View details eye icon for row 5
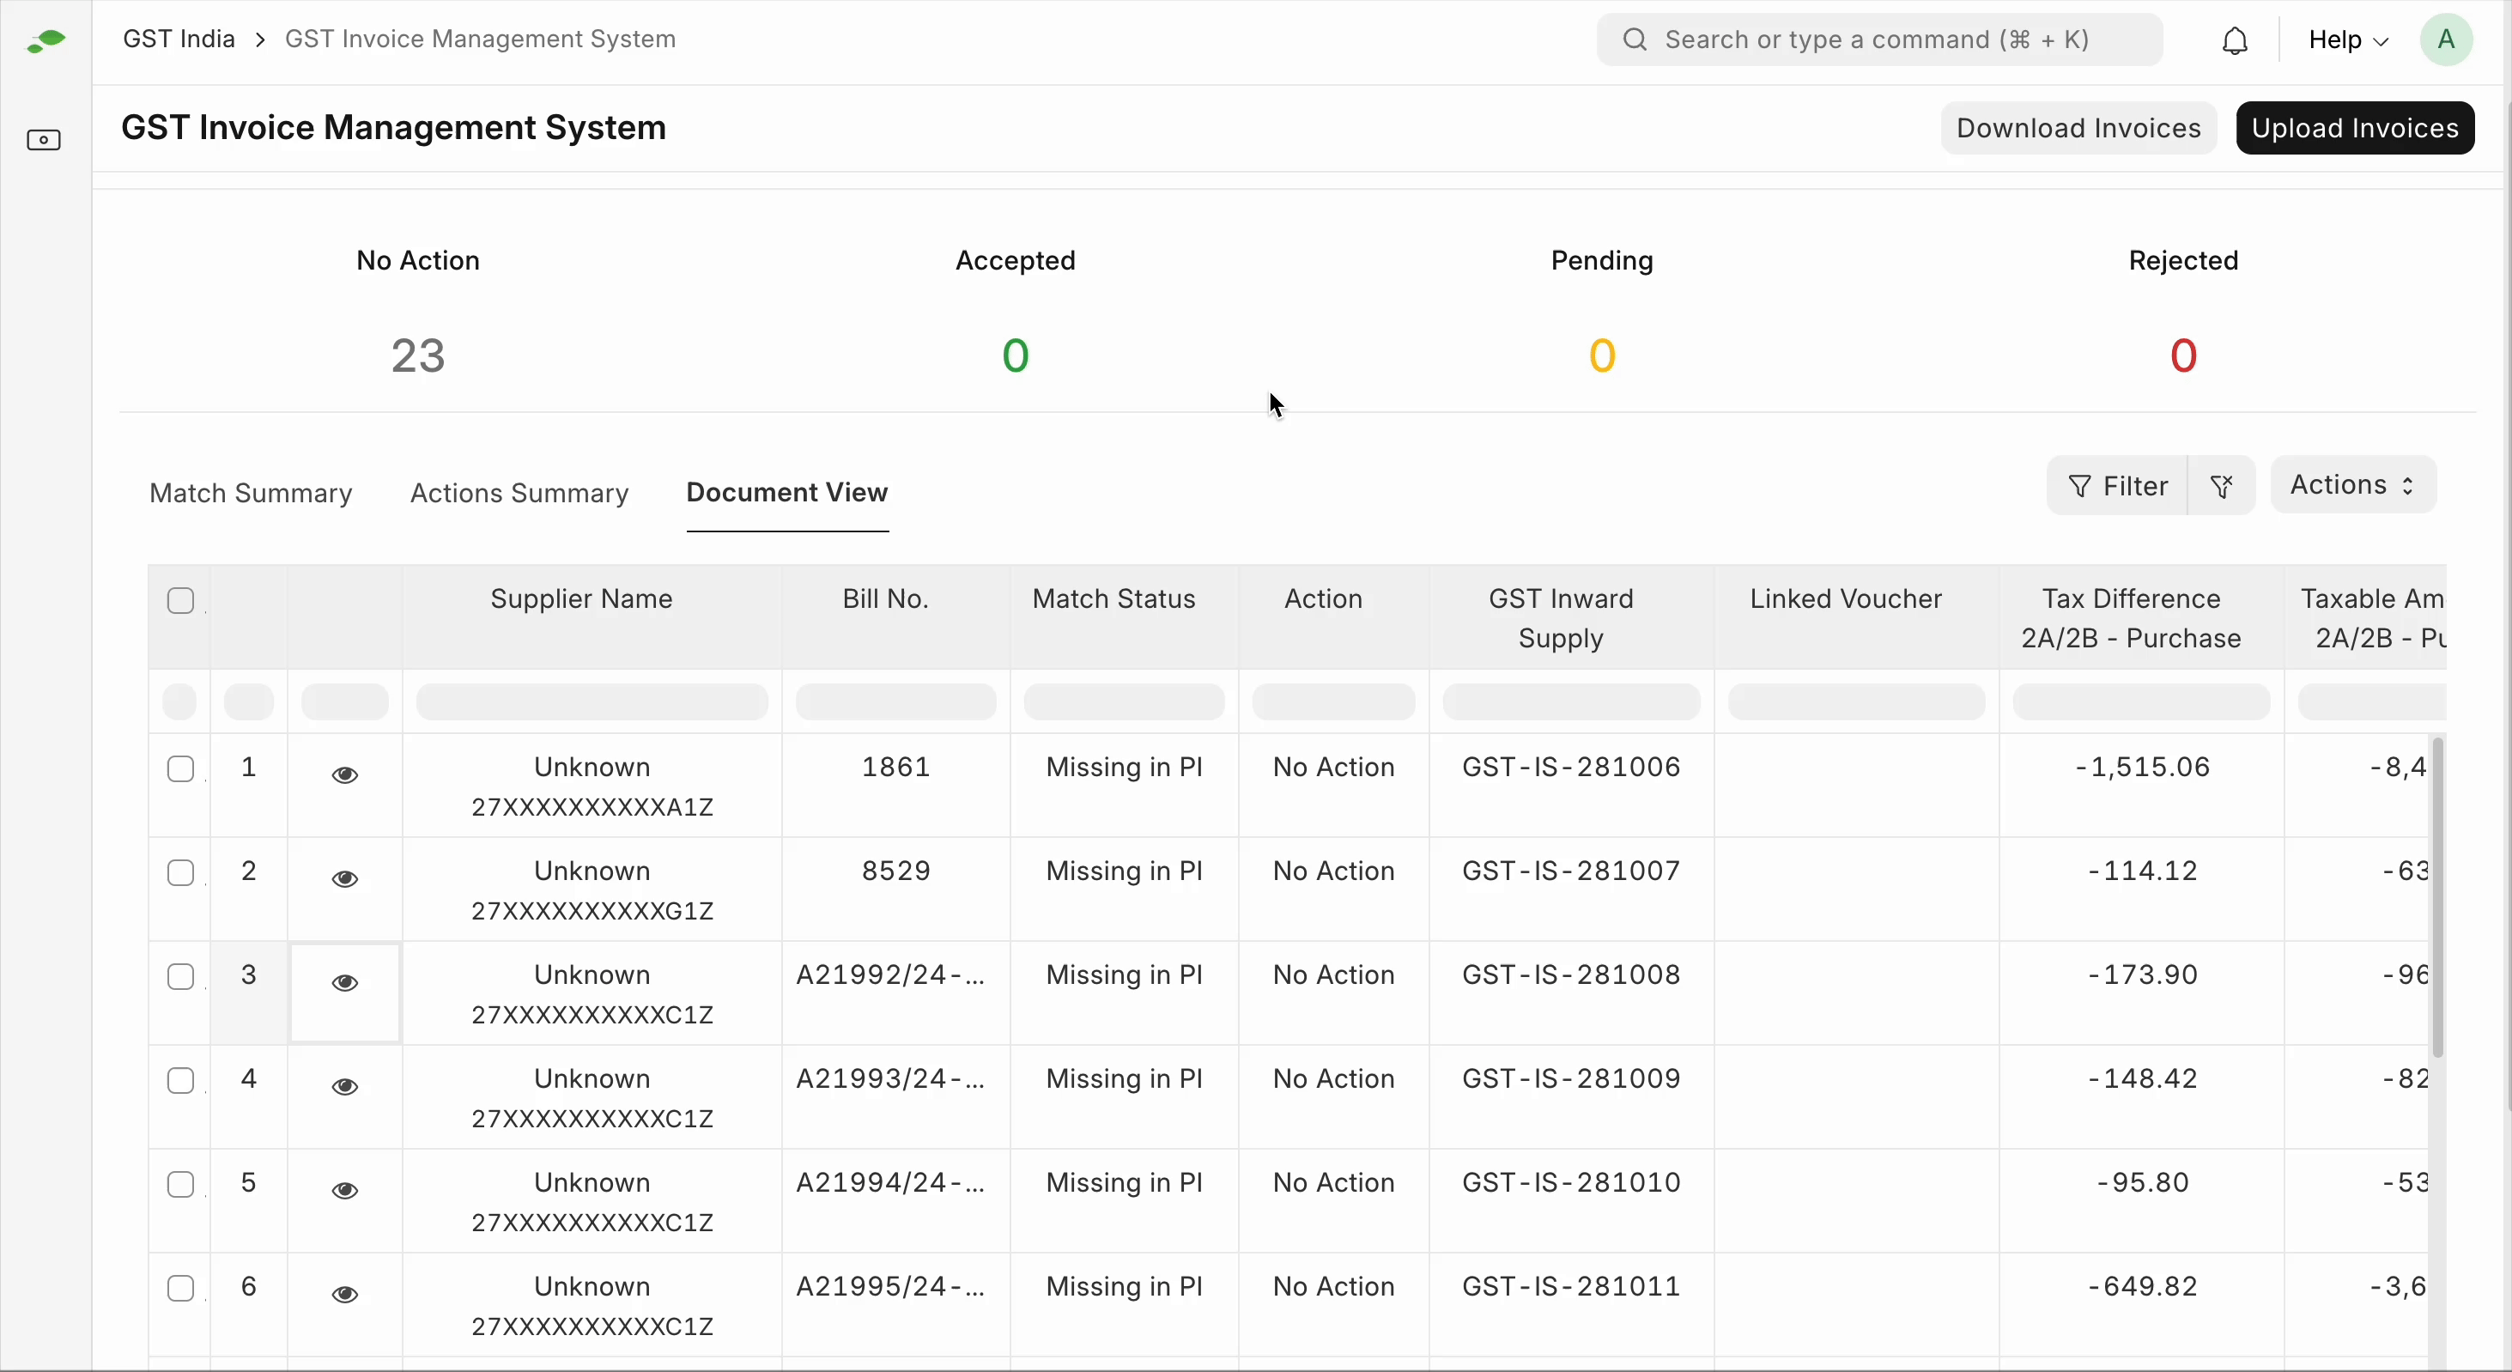Image resolution: width=2512 pixels, height=1372 pixels. coord(344,1191)
